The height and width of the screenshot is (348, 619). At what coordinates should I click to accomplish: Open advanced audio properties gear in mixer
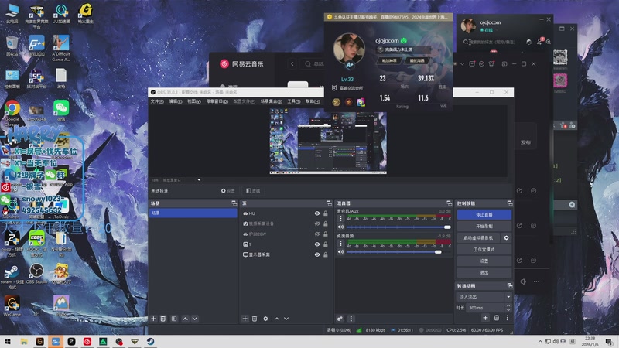pos(340,319)
